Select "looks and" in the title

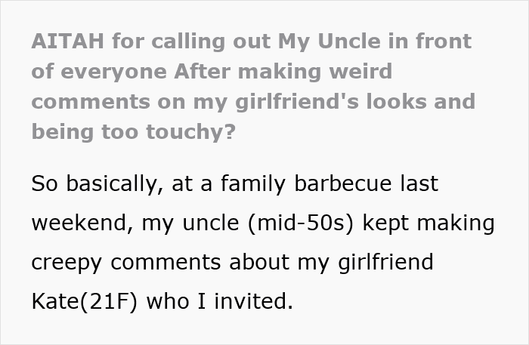point(421,101)
